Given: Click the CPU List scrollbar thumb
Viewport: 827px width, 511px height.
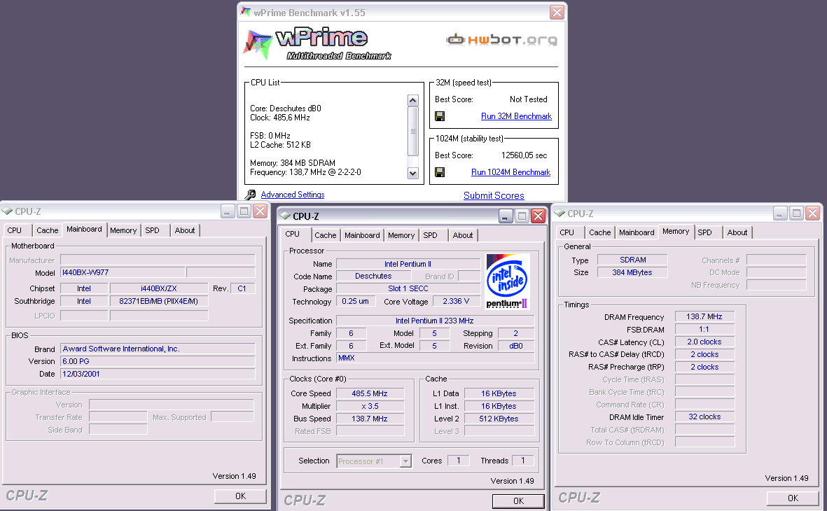Looking at the screenshot, I should pyautogui.click(x=413, y=131).
